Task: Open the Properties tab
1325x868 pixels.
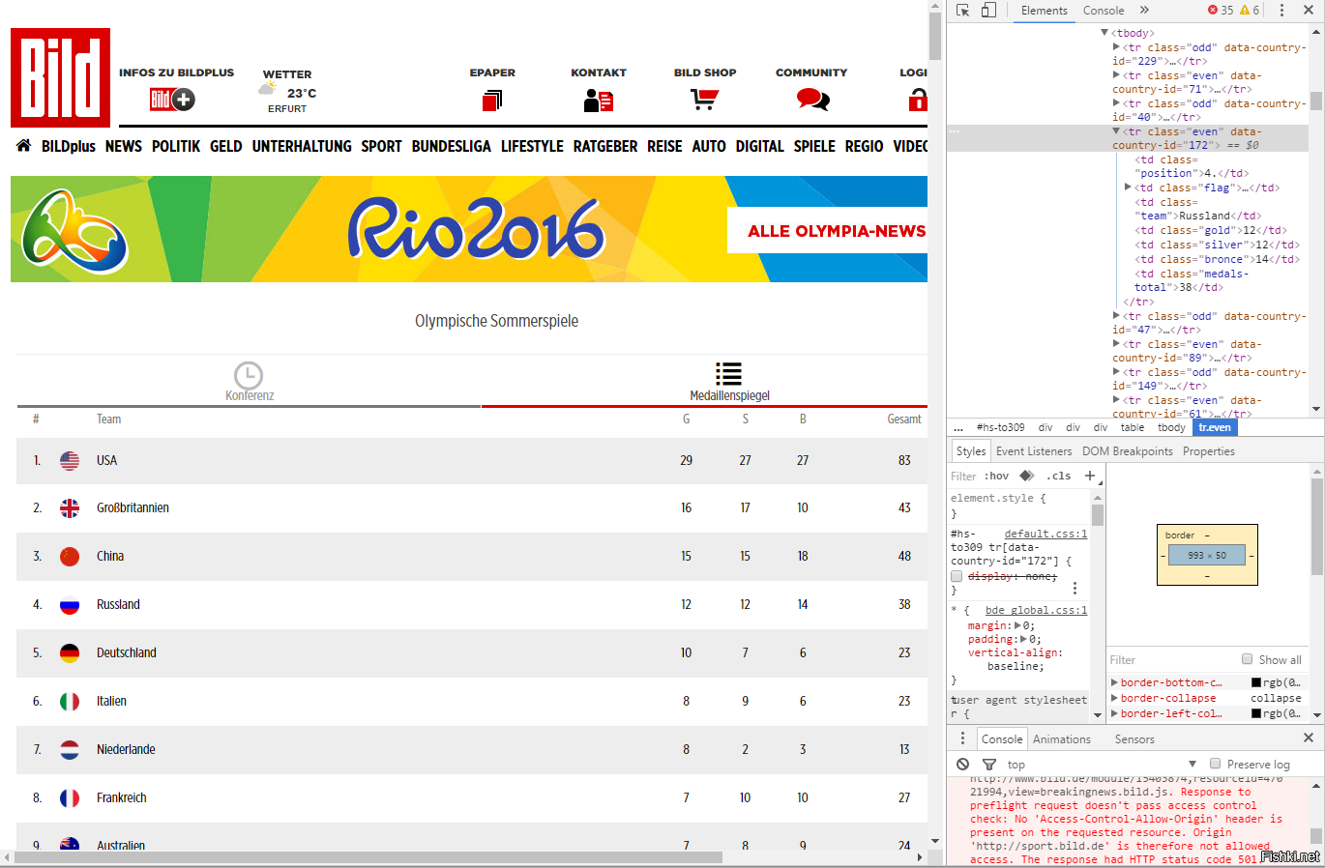Action: tap(1209, 451)
